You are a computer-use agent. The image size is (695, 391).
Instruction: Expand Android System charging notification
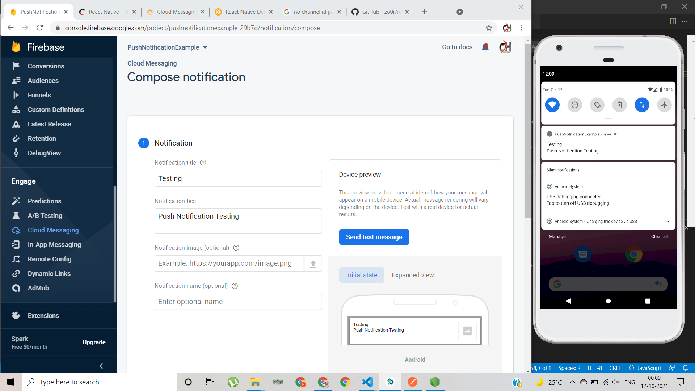pos(668,222)
